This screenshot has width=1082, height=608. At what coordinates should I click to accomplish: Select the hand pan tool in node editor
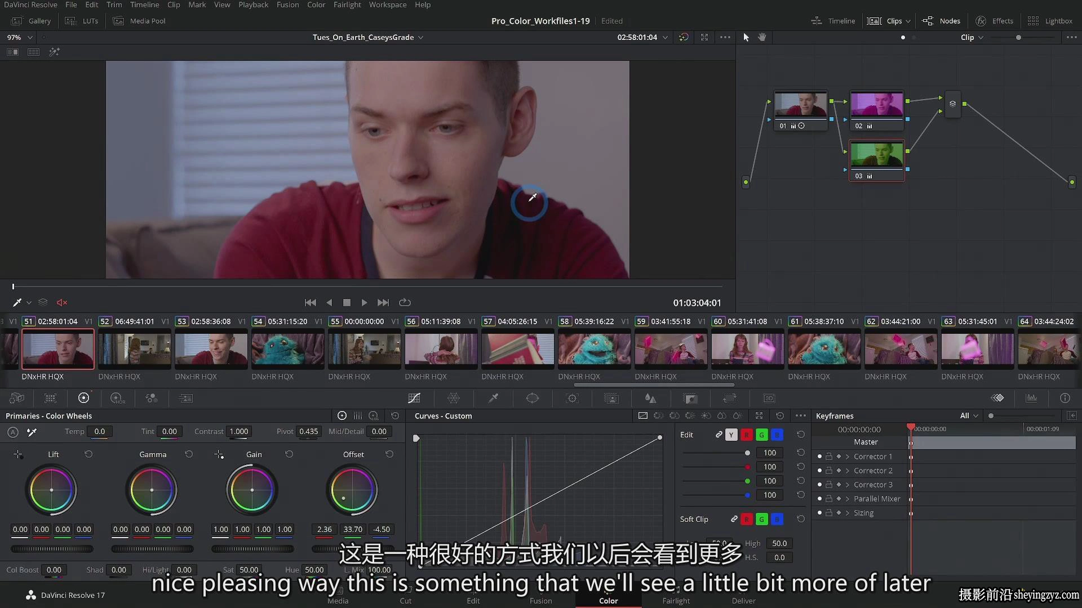point(762,37)
